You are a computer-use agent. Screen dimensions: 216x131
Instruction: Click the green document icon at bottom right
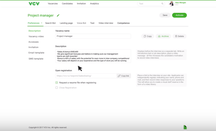(x=185, y=127)
